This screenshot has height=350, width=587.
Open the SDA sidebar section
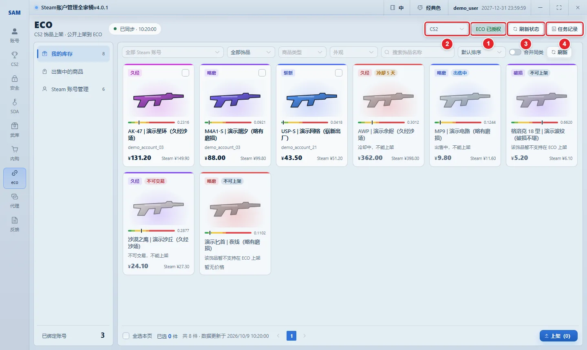point(15,106)
